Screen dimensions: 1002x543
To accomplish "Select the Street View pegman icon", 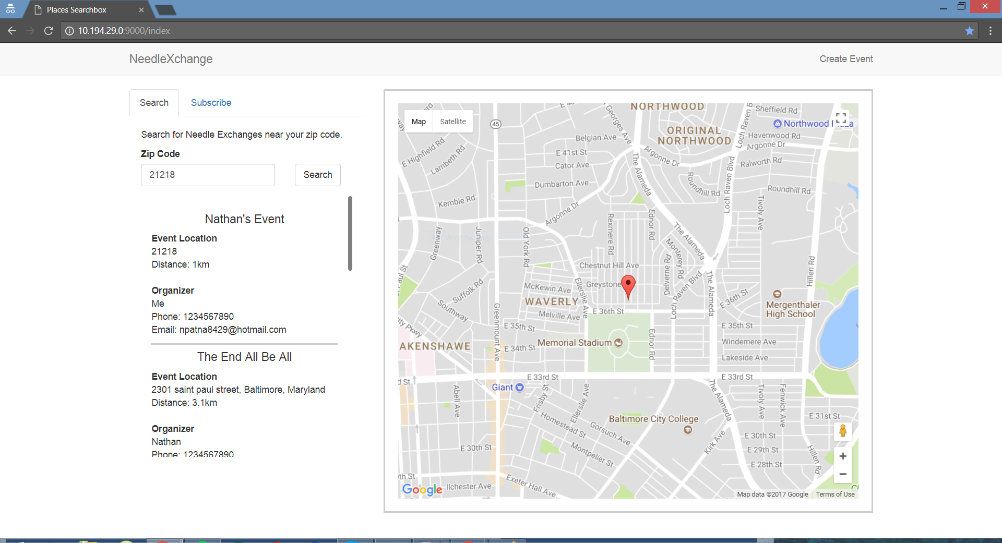I will tap(843, 431).
